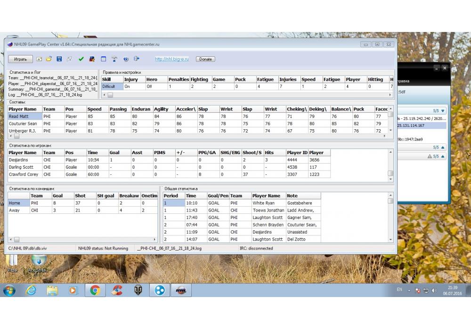Image resolution: width=471 pixels, height=329 pixels.
Task: Click the blue floppy disk save icon
Action: pos(59,59)
